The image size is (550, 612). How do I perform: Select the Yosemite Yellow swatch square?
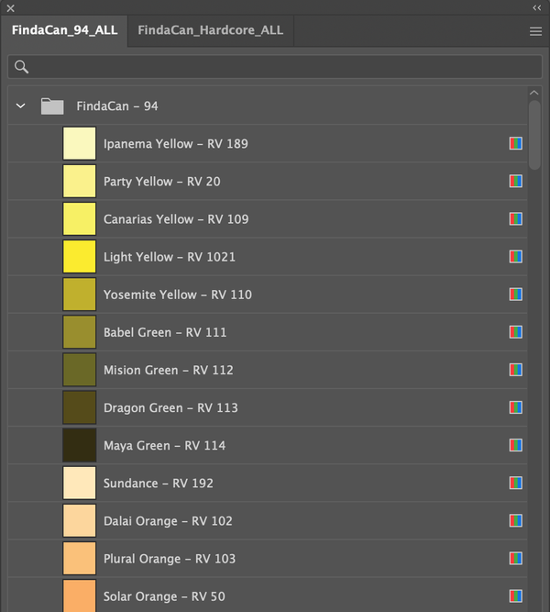79,295
